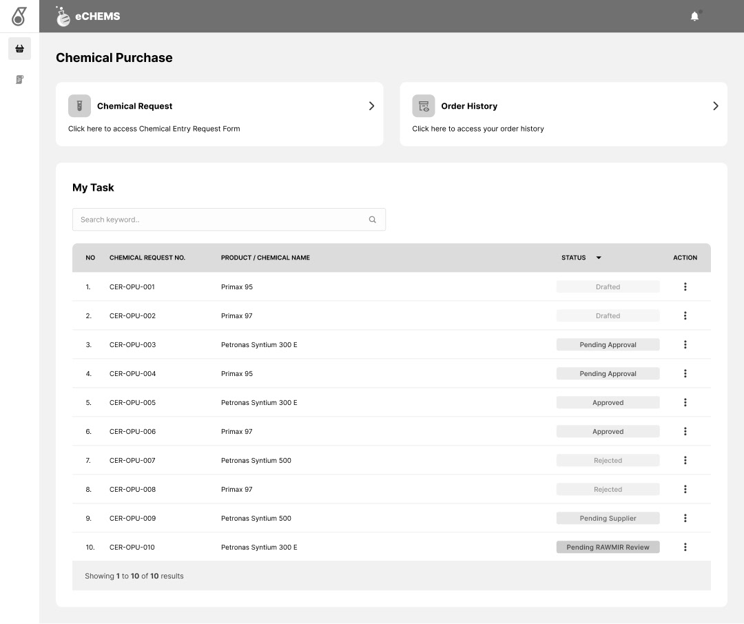Viewport: 744px width, 624px height.
Task: Open the action menu for CER-OPU-005
Action: point(685,402)
